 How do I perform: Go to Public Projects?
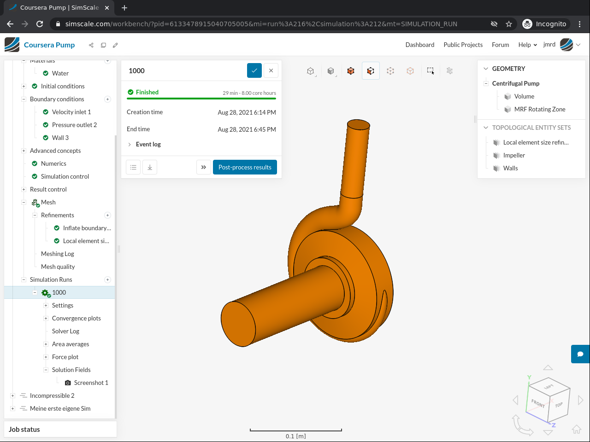coord(463,45)
